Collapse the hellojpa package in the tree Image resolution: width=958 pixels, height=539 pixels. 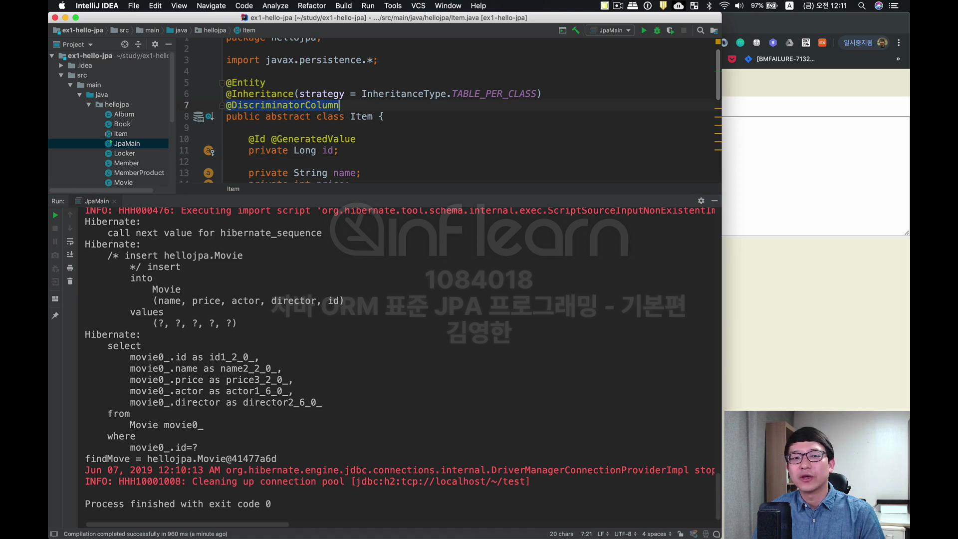[x=89, y=105]
